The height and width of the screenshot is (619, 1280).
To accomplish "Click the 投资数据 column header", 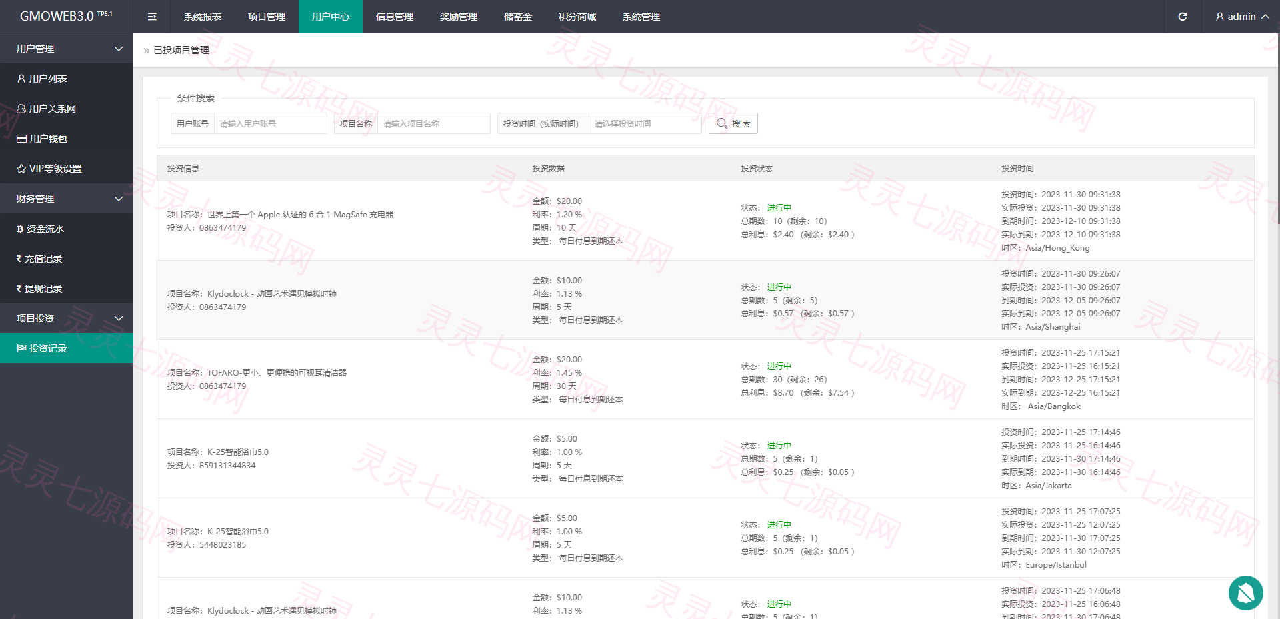I will click(x=548, y=168).
